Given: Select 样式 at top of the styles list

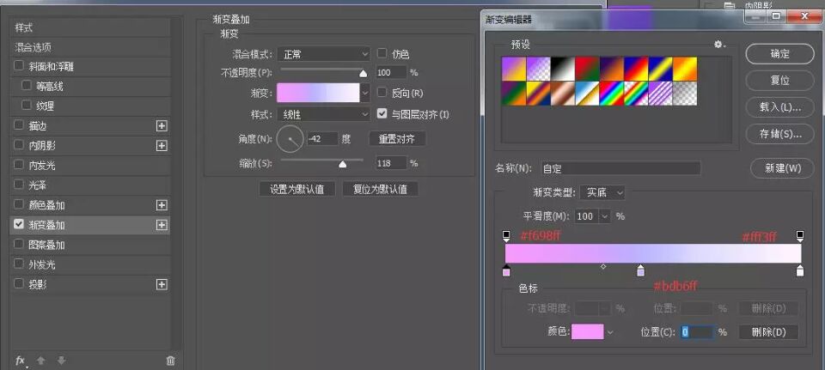Looking at the screenshot, I should click(x=90, y=27).
